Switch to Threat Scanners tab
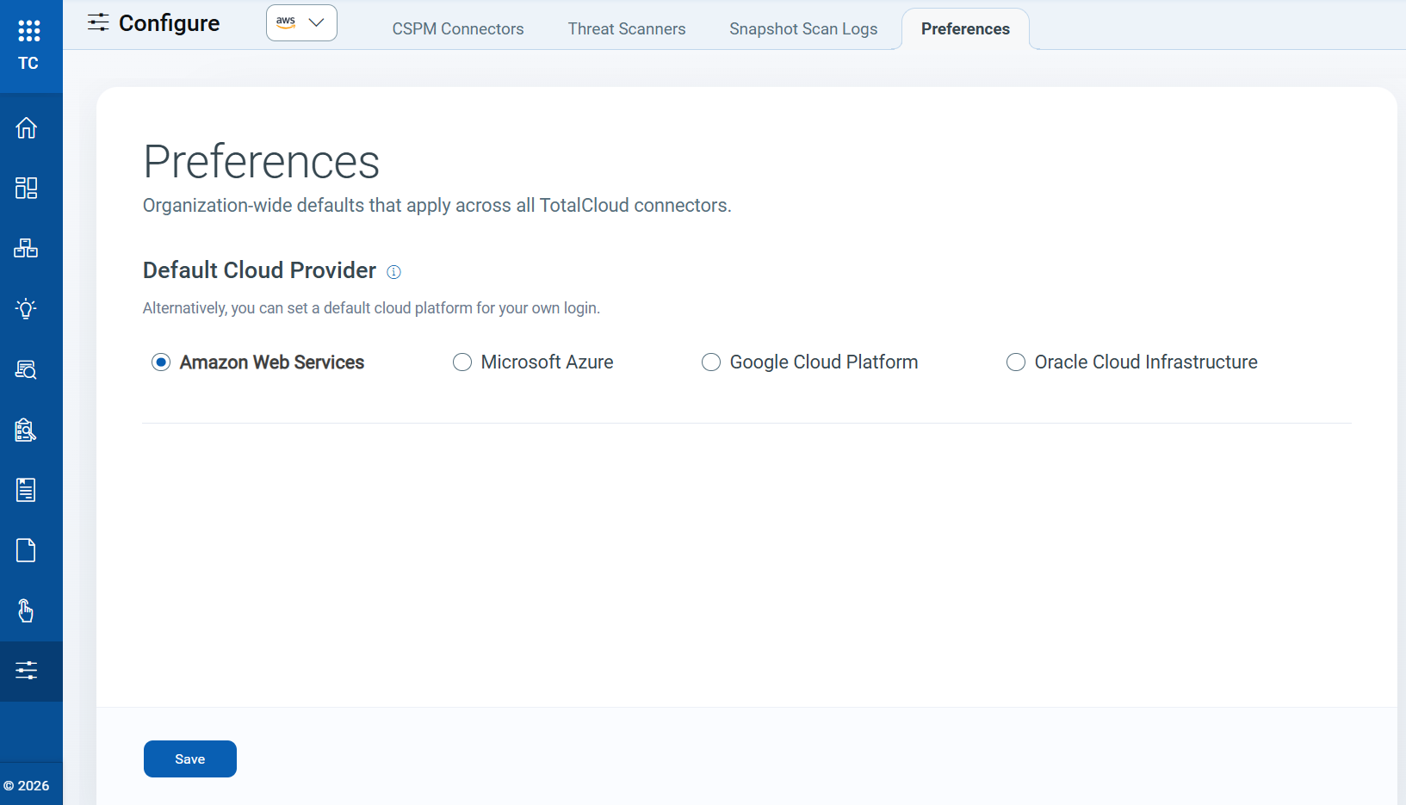 (x=627, y=28)
